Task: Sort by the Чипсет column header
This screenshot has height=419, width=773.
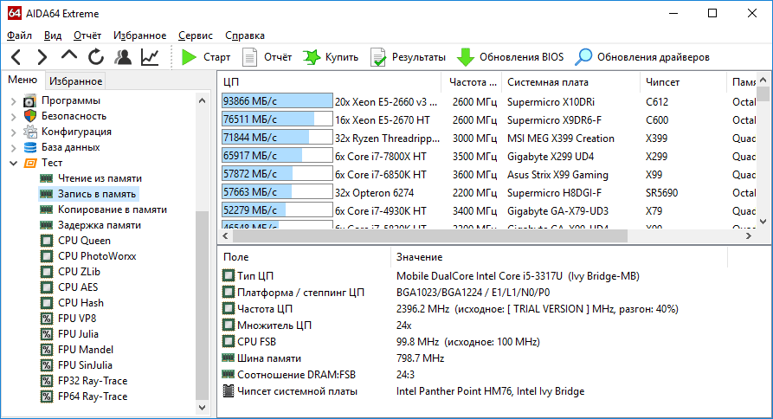Action: [x=683, y=82]
